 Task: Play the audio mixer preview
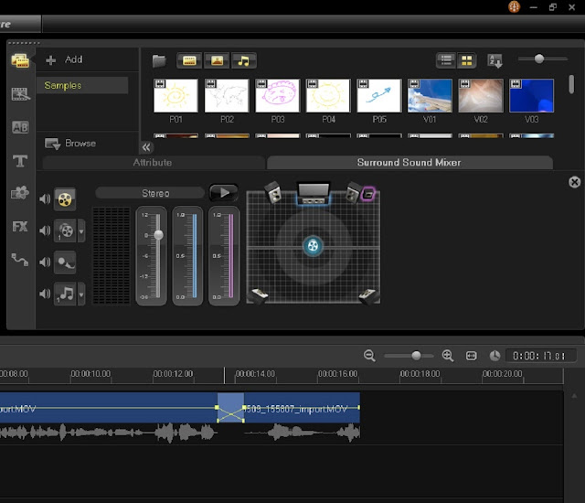(224, 193)
